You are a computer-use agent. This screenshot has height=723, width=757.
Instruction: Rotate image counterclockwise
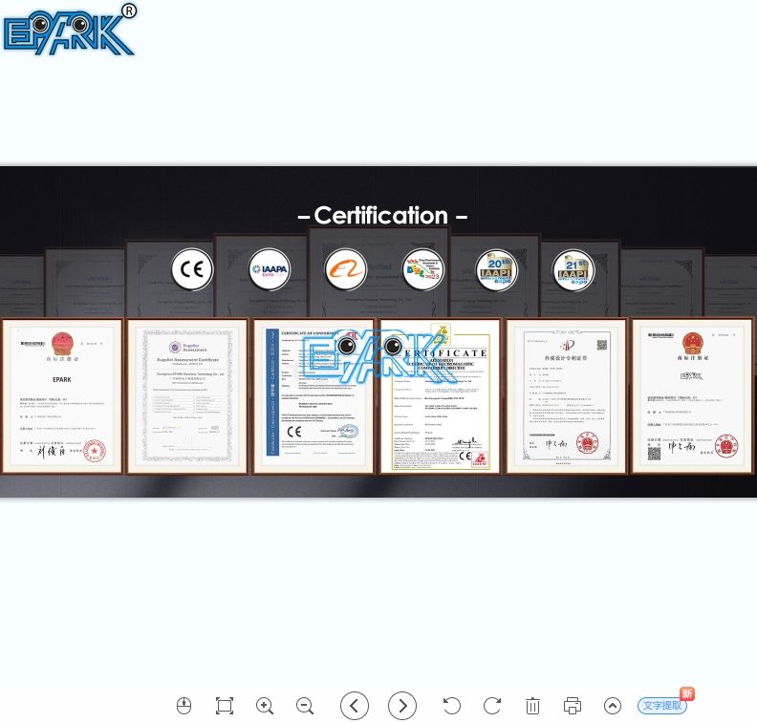click(452, 706)
